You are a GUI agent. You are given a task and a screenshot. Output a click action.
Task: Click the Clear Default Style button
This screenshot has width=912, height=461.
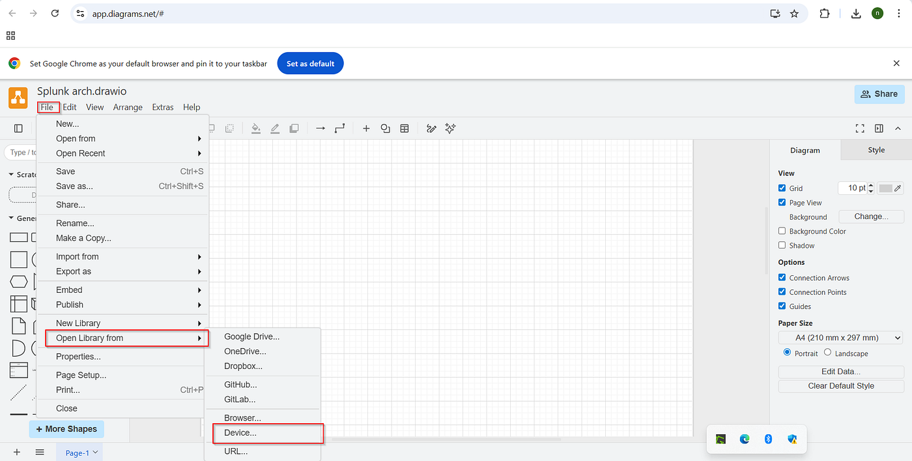click(841, 386)
